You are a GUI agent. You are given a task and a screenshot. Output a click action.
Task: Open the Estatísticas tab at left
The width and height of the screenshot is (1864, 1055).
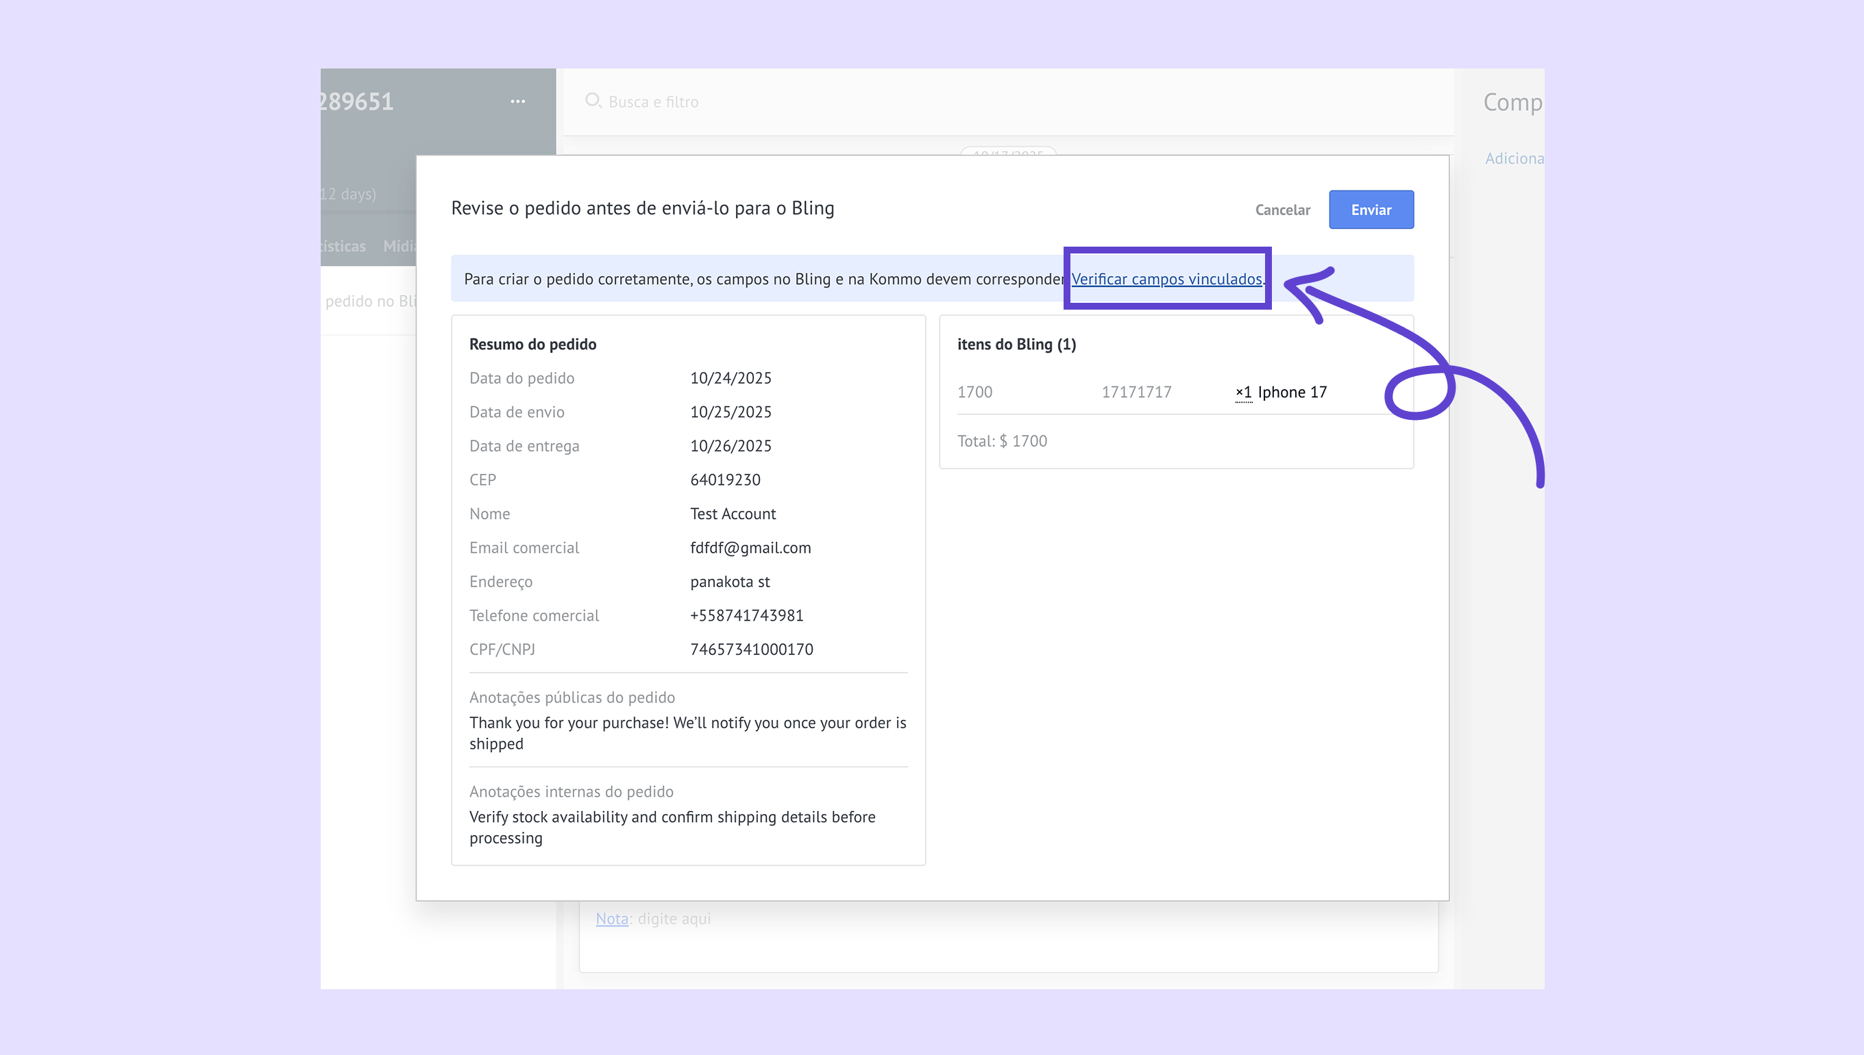[344, 247]
